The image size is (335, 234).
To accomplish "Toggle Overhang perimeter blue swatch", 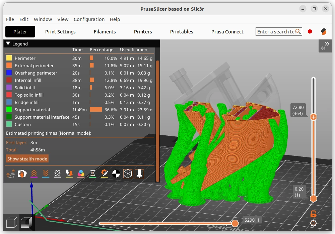I will click(9, 73).
